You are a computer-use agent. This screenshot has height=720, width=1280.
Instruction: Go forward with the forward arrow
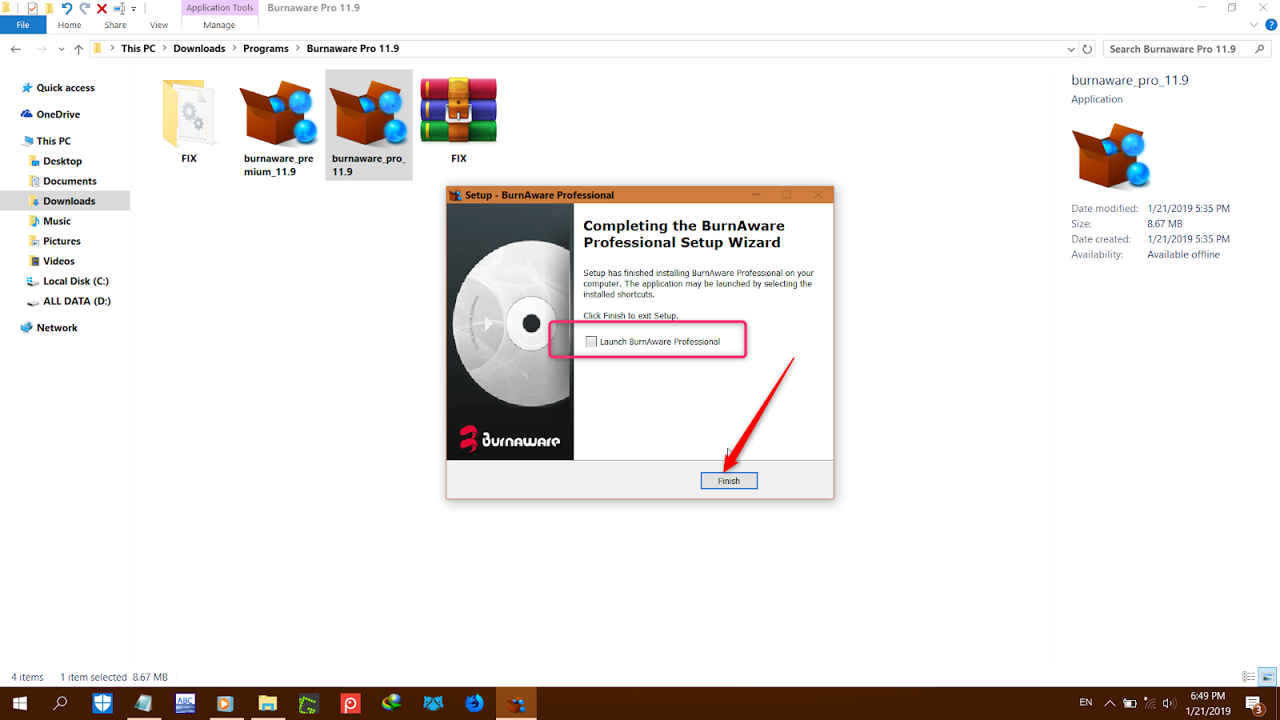(x=41, y=49)
